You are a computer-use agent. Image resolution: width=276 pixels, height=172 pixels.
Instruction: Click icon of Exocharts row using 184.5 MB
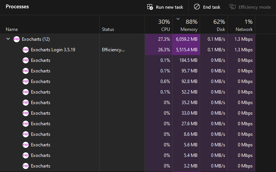point(26,60)
